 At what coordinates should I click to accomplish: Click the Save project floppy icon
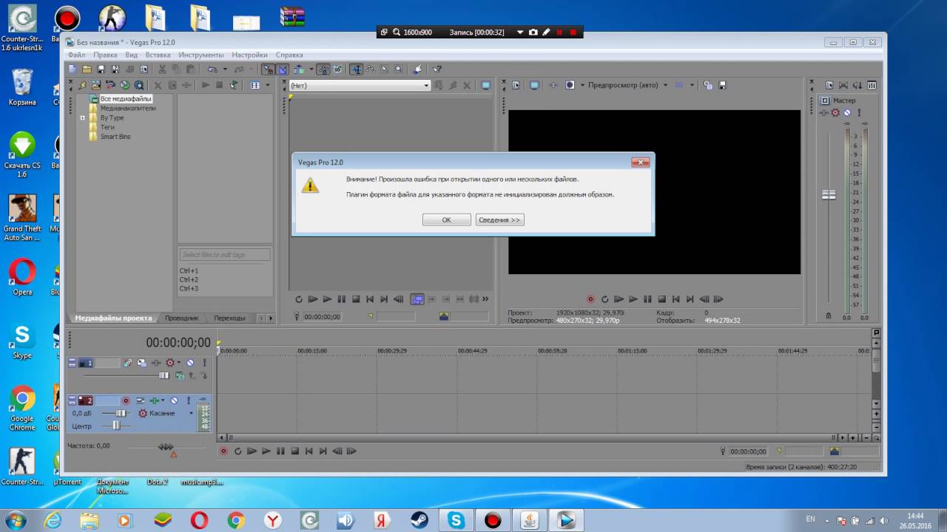click(101, 69)
